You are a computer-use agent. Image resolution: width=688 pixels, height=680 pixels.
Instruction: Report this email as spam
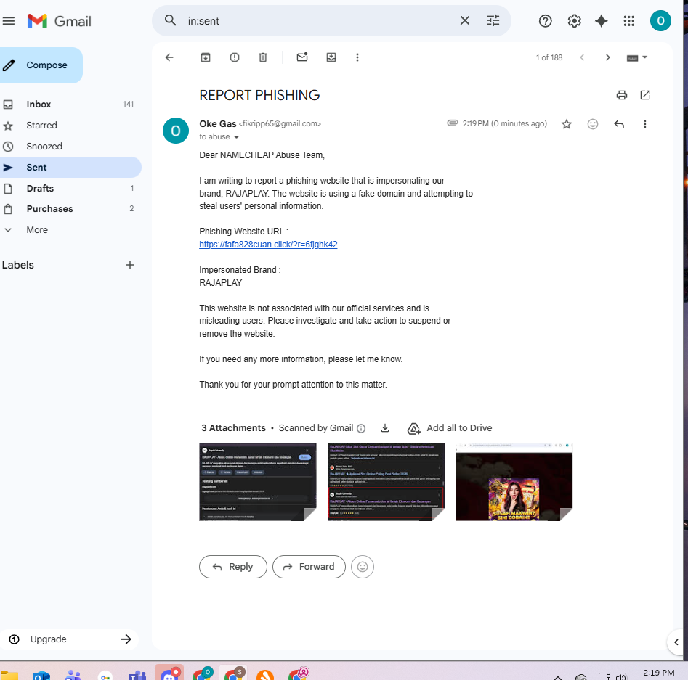pos(235,57)
